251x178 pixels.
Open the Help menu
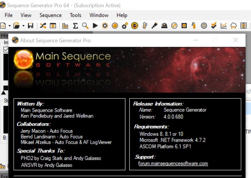point(122,15)
